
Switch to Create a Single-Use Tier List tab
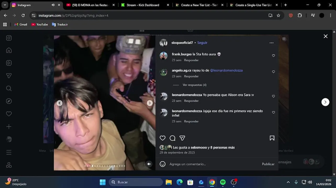click(254, 5)
